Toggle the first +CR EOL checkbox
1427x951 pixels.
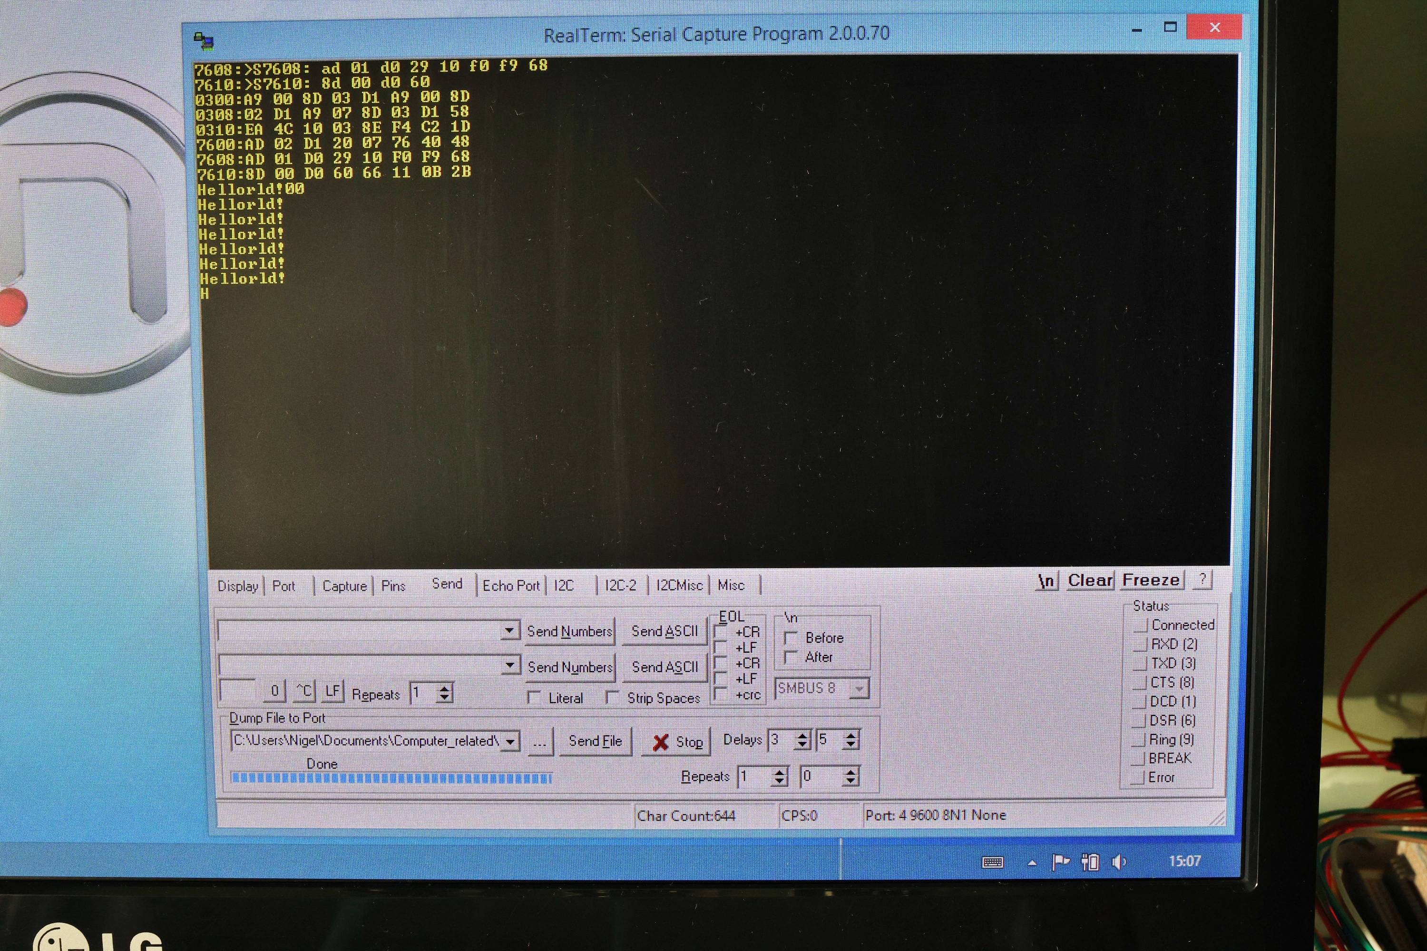click(720, 632)
